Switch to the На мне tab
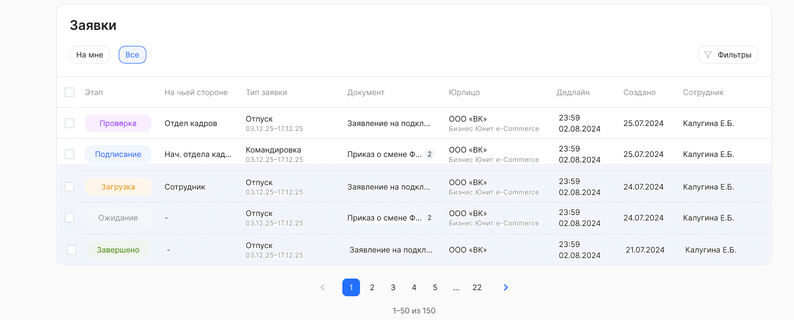 click(x=89, y=55)
